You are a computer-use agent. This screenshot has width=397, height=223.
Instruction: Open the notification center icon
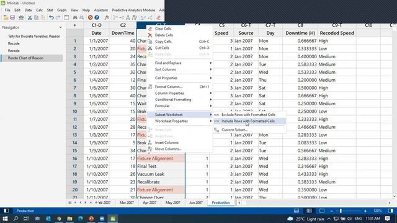click(x=388, y=219)
